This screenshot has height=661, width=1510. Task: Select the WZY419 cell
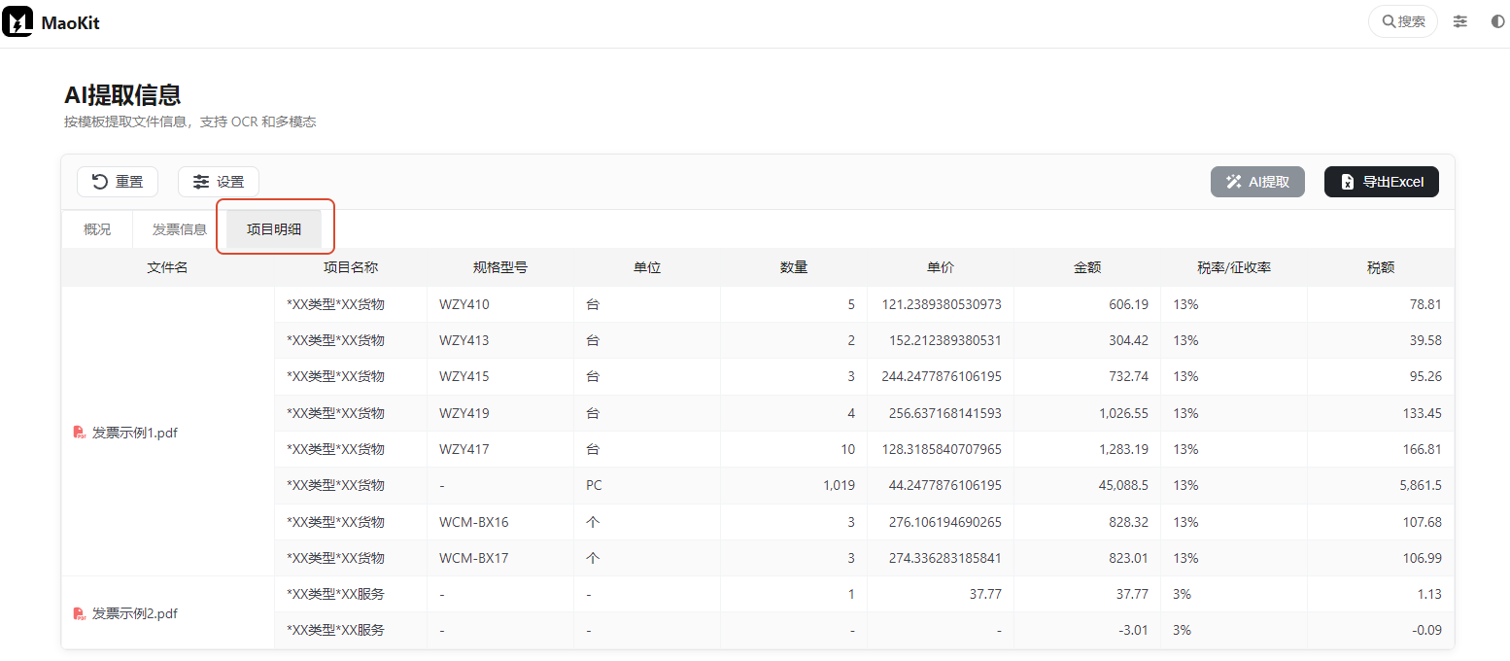click(x=500, y=413)
